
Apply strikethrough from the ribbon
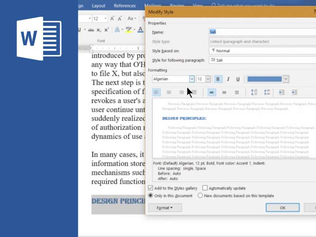pyautogui.click(x=91, y=30)
